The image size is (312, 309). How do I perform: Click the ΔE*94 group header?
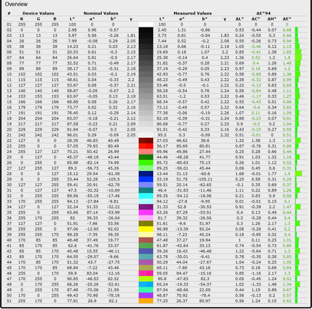click(x=263, y=13)
